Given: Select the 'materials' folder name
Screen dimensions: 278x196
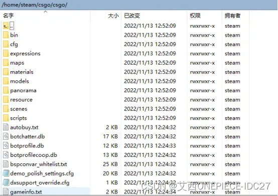Looking at the screenshot, I should (x=22, y=72).
